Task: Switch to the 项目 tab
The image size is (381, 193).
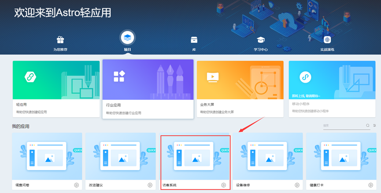Action: pyautogui.click(x=128, y=41)
